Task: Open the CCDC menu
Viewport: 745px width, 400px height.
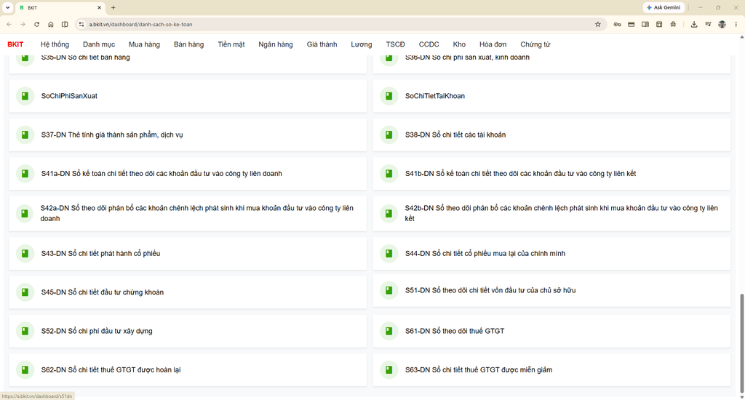Action: [429, 44]
